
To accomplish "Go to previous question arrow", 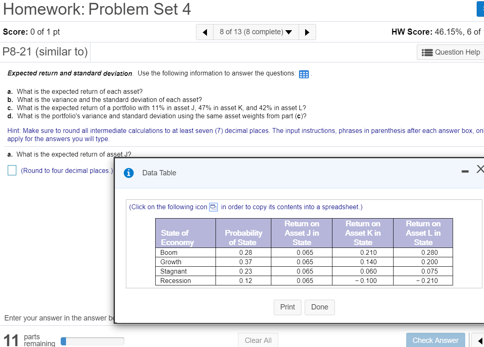I will point(205,32).
